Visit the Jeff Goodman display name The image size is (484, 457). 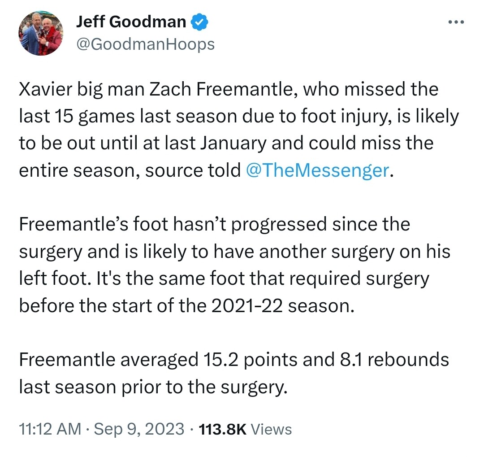(x=131, y=22)
